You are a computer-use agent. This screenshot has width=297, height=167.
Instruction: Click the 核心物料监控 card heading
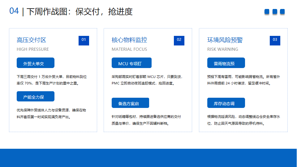click(129, 40)
